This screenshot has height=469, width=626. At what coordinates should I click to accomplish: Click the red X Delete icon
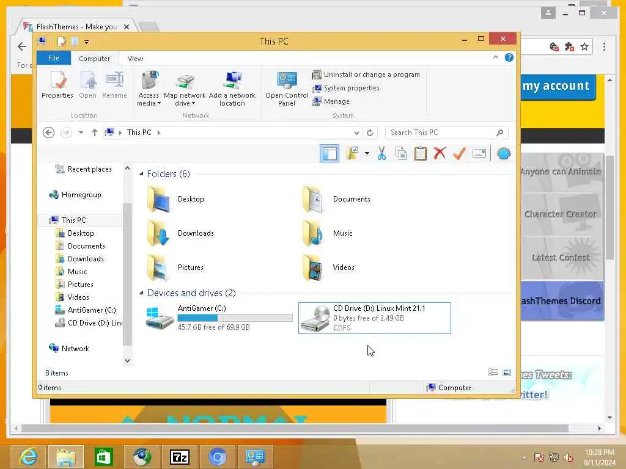440,153
